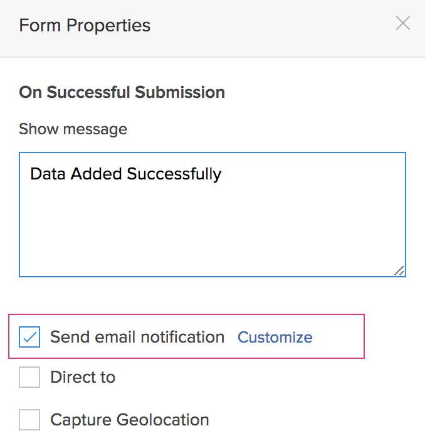Click the 'On Successful Submission' heading
The height and width of the screenshot is (448, 425).
(x=122, y=93)
